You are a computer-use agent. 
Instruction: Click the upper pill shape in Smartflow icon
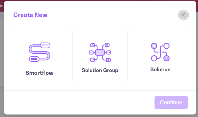point(45,45)
